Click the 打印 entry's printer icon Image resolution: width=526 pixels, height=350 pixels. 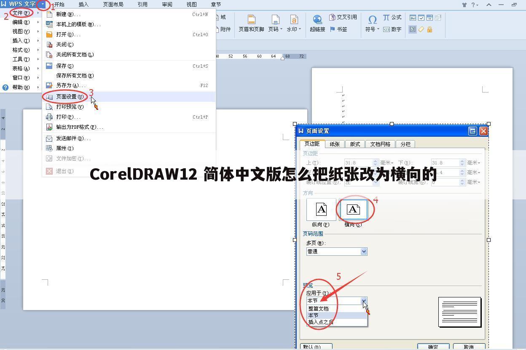coord(49,117)
